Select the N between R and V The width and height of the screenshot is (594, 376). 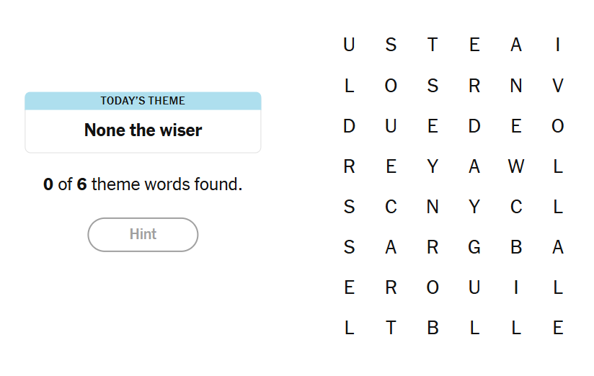[516, 86]
